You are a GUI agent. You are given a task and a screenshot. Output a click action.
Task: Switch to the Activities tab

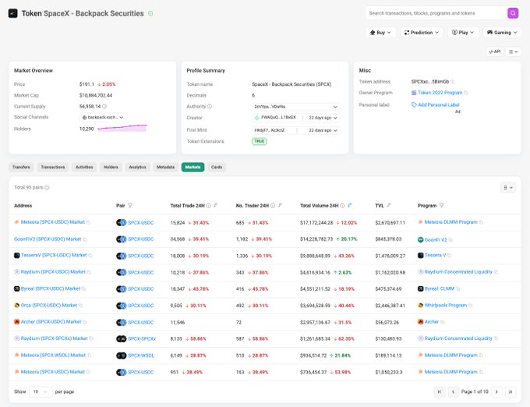pos(84,167)
